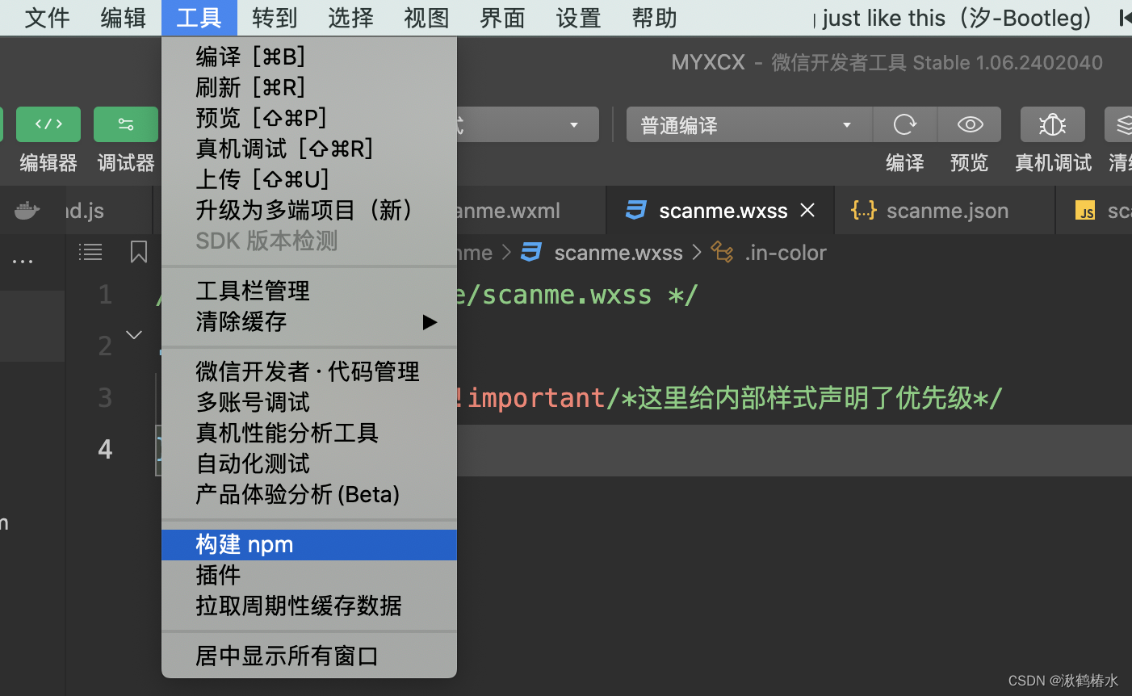Viewport: 1132px width, 696px height.
Task: Click the three-dots more icon in sidebar
Action: [23, 262]
